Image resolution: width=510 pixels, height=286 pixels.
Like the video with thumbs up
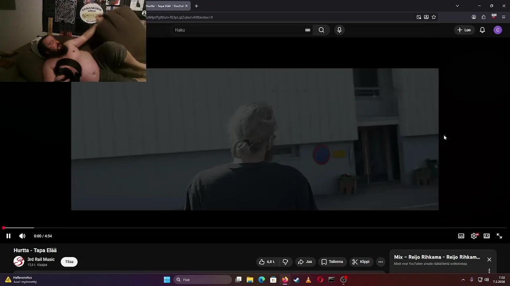(267, 262)
